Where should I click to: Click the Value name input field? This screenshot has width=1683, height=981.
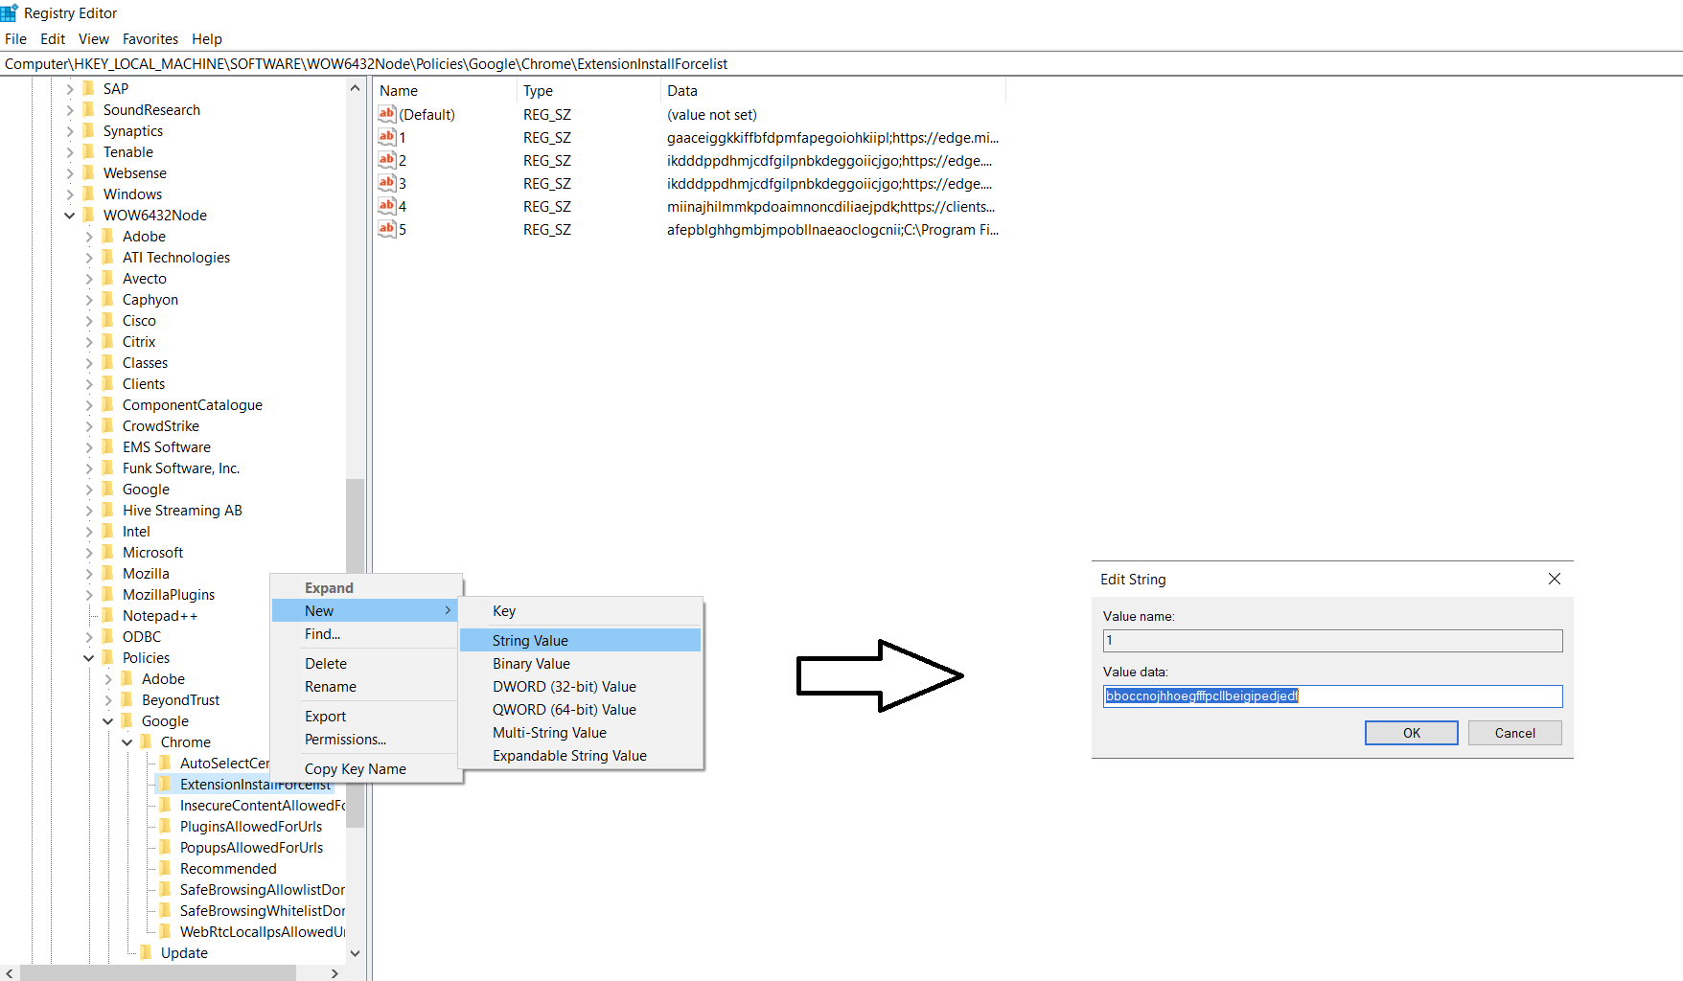coord(1331,640)
